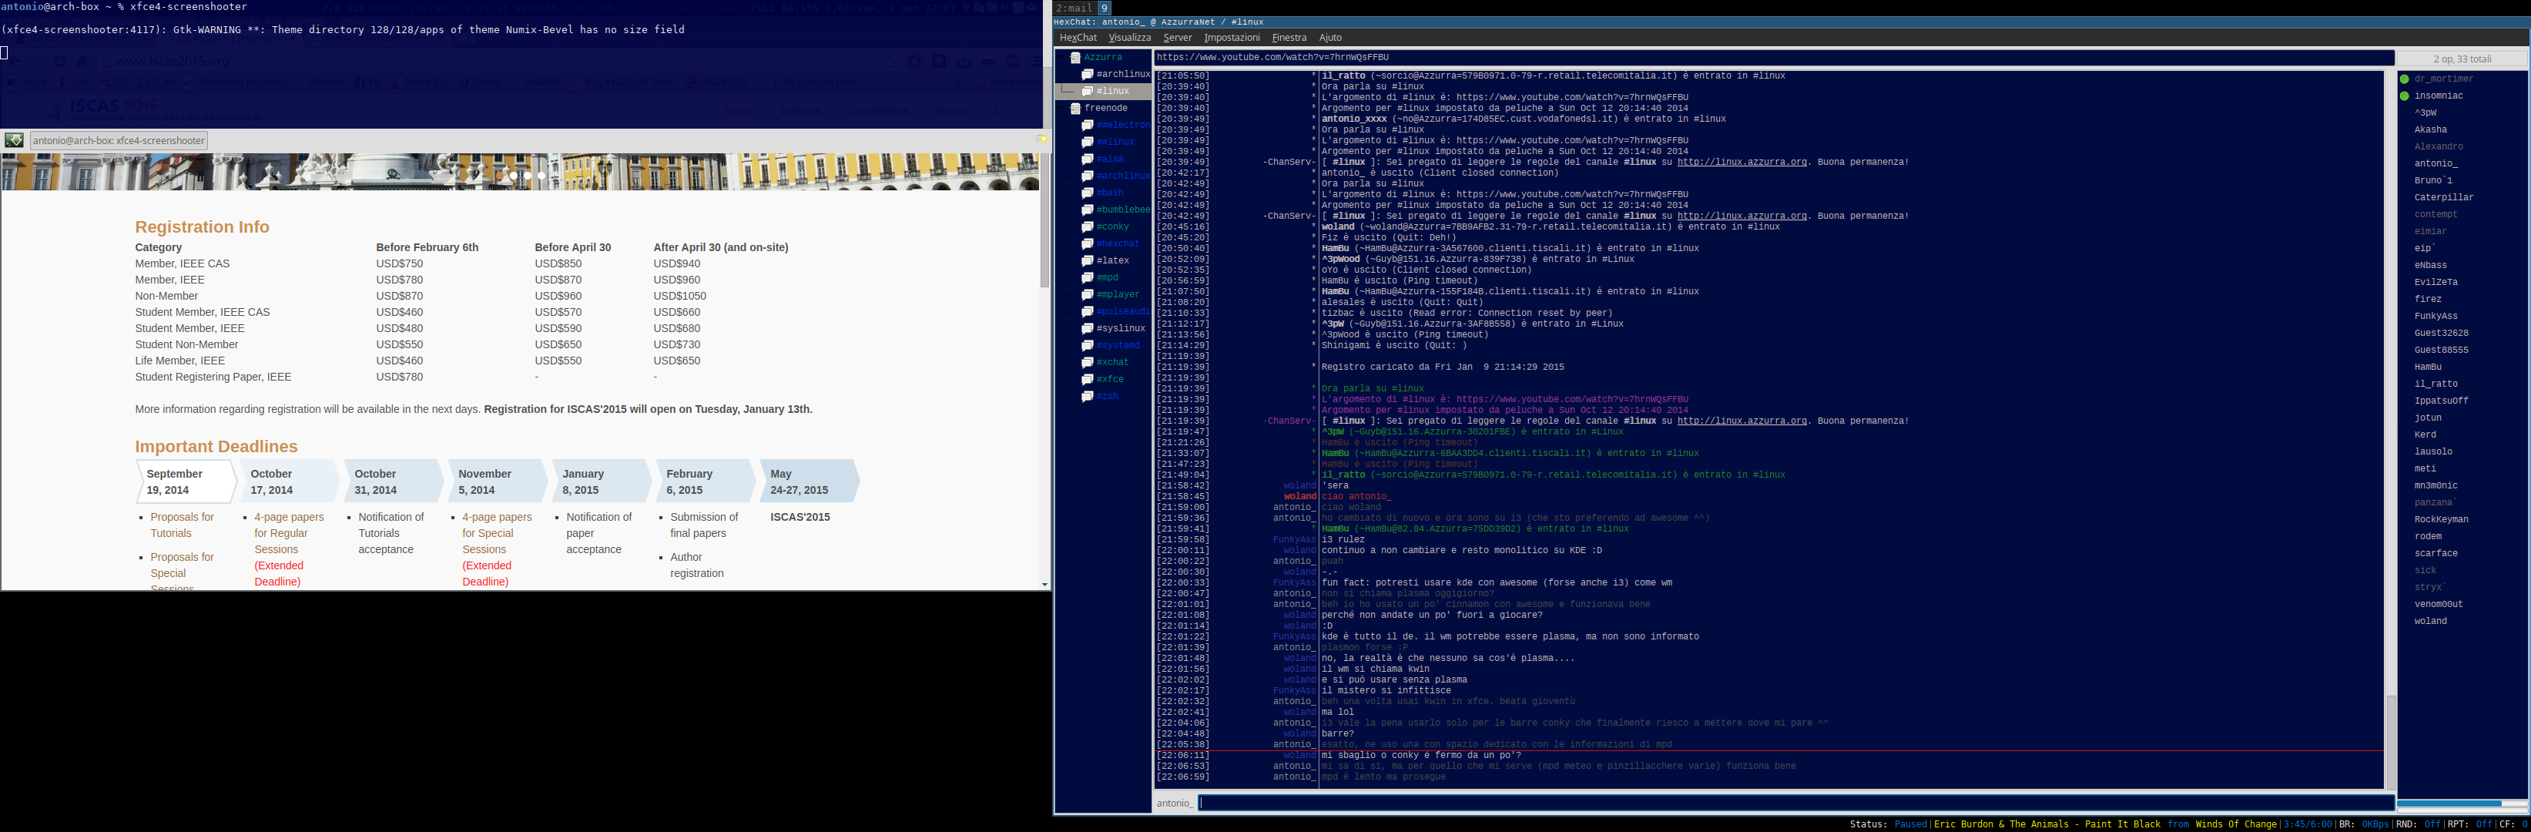Click the 'Paint It Black' track title in the status bar

[x=2124, y=824]
